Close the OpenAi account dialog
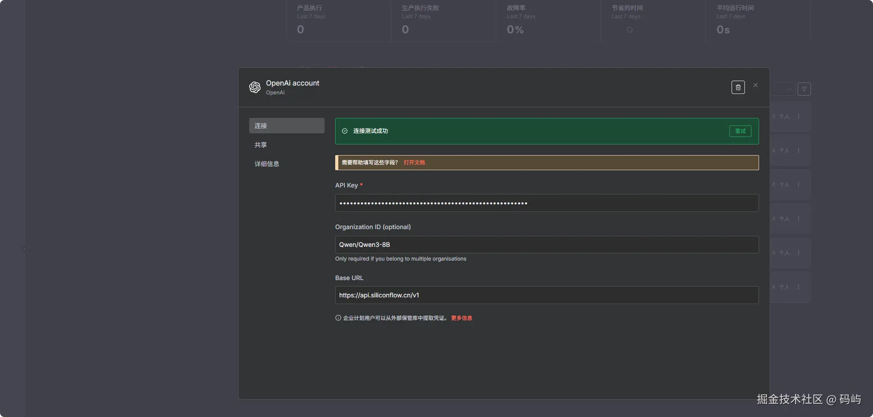Image resolution: width=873 pixels, height=417 pixels. pos(756,85)
